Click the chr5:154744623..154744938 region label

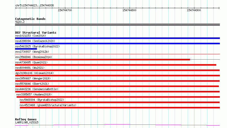(34, 6)
